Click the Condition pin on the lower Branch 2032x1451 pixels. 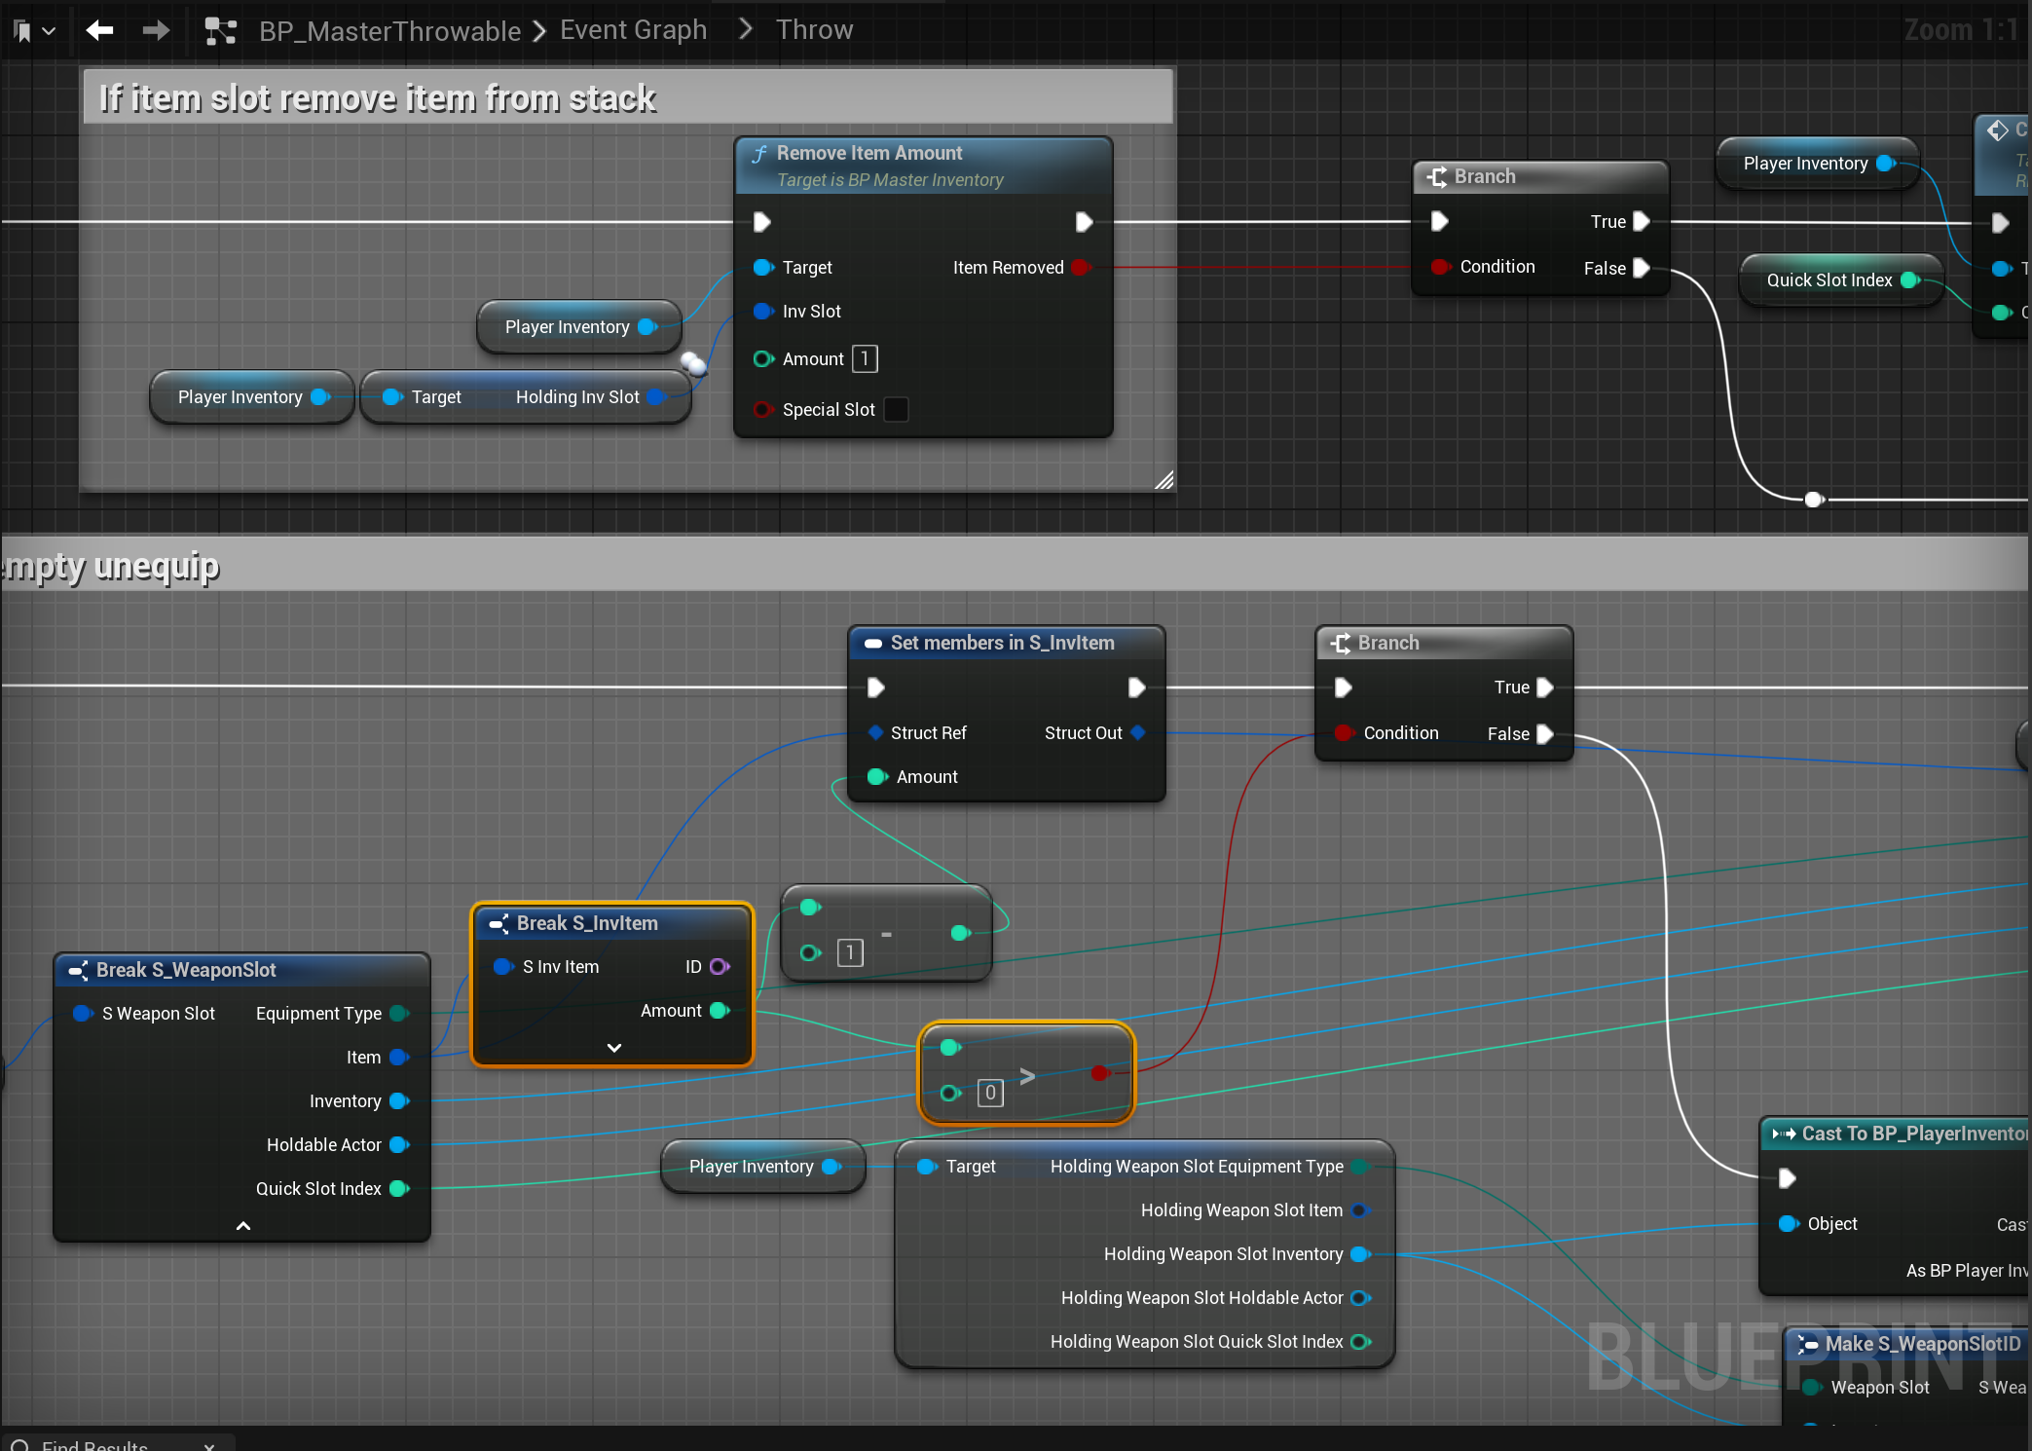pos(1344,733)
